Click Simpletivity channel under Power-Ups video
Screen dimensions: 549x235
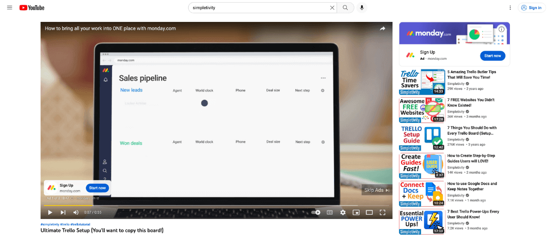pyautogui.click(x=456, y=223)
